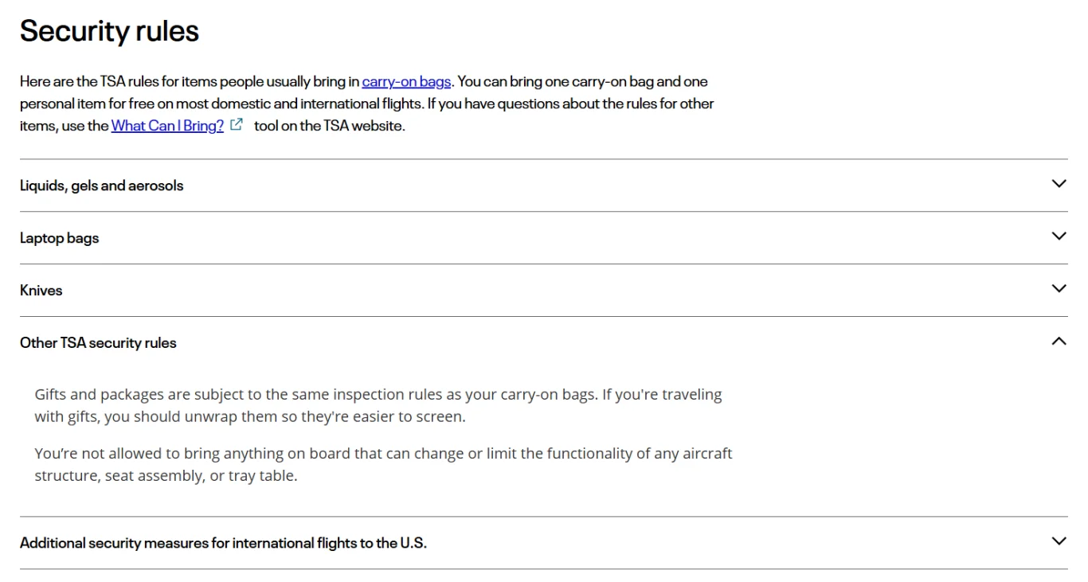Expand the Laptop bags section title
The image size is (1088, 582).
(59, 238)
